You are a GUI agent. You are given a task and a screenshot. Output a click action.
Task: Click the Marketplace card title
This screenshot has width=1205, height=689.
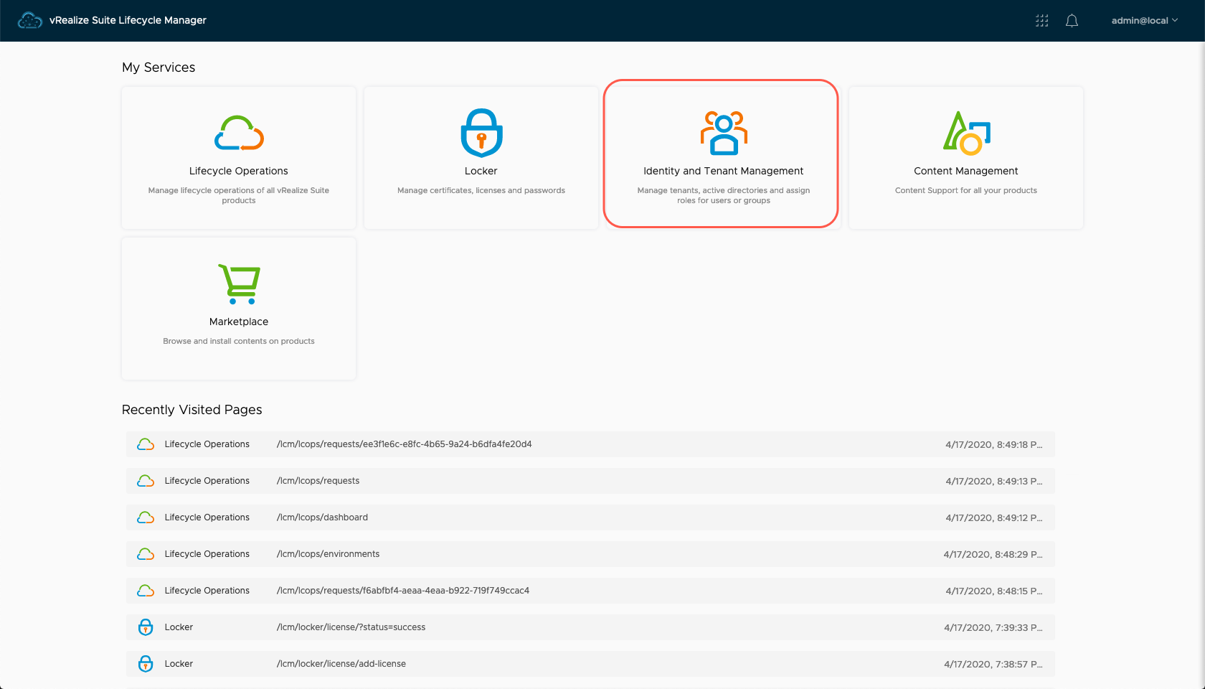pos(239,322)
